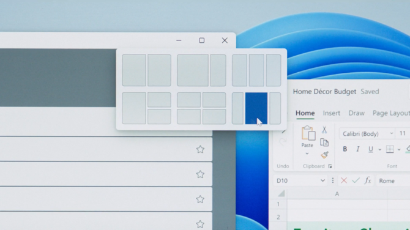This screenshot has width=410, height=230.
Task: Open the Page Layout ribbon tab
Action: [391, 113]
